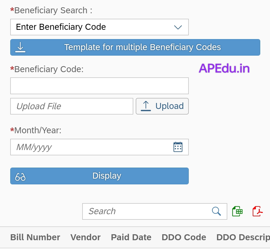
Task: Export table to Excel spreadsheet icon
Action: pos(237,211)
